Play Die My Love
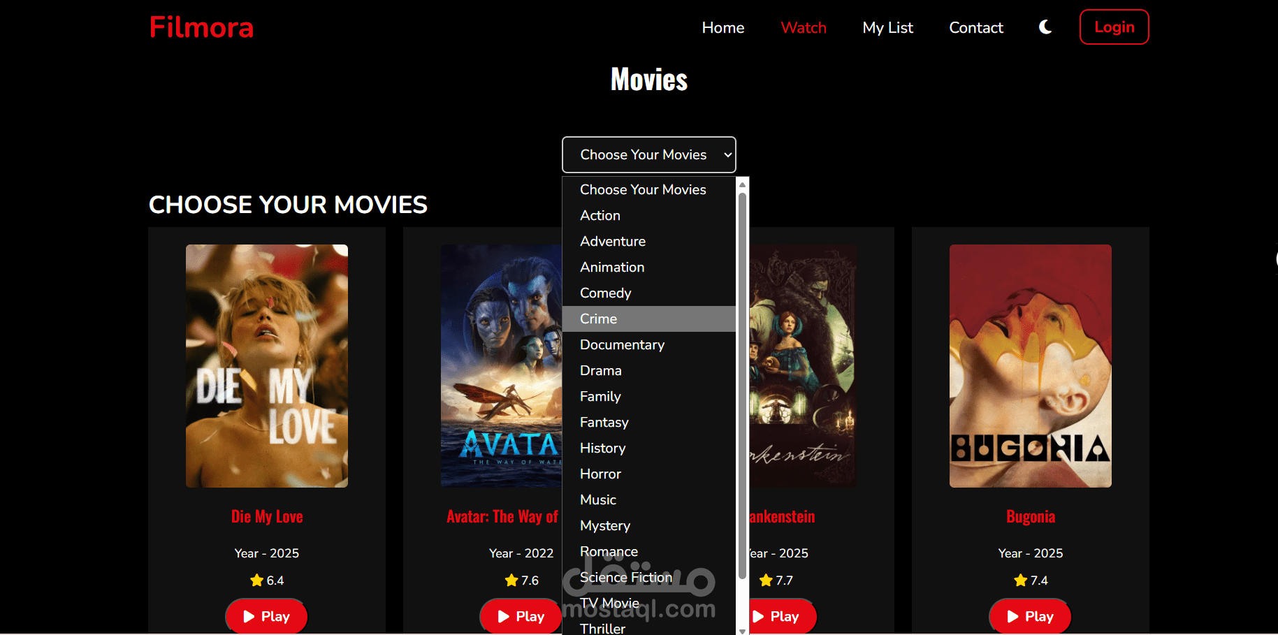The image size is (1278, 635). [x=266, y=616]
